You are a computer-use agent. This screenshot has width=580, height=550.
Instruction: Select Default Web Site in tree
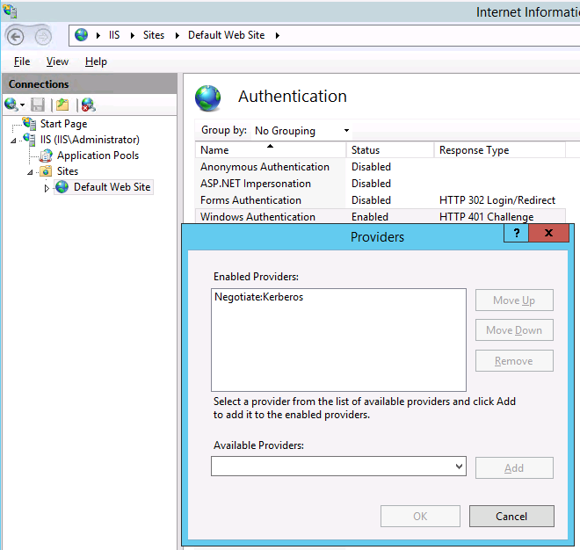point(112,187)
